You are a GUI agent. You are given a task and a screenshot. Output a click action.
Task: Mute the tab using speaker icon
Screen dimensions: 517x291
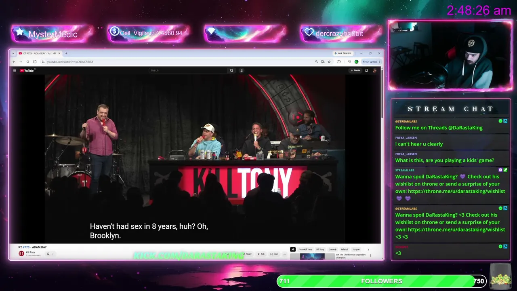55,53
